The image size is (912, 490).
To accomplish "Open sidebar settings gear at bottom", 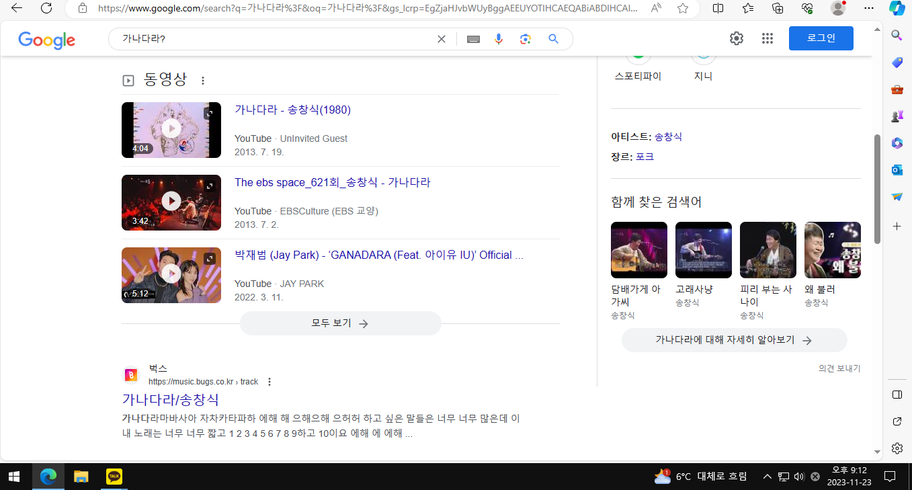I will [897, 448].
